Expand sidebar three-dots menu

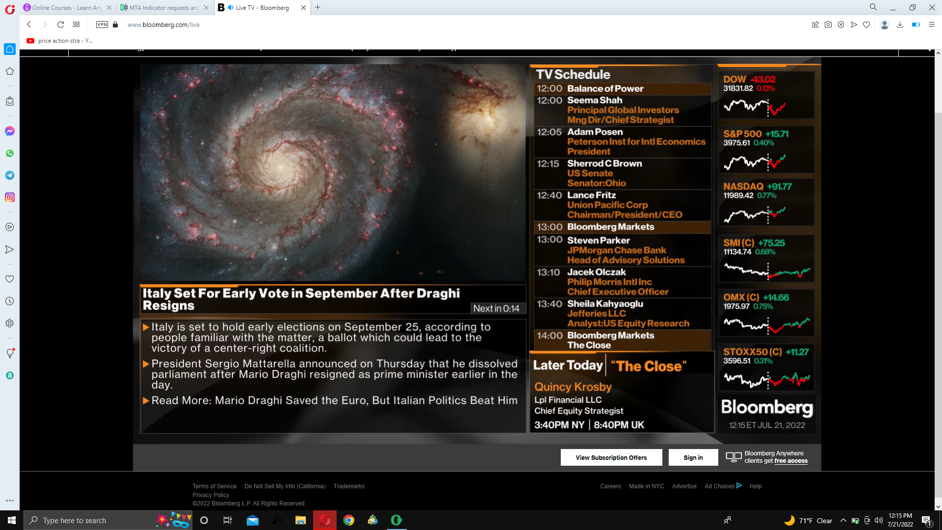tap(10, 501)
